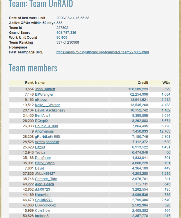Select the Rank column header
Screen dimensions: 181x218
coord(29,83)
